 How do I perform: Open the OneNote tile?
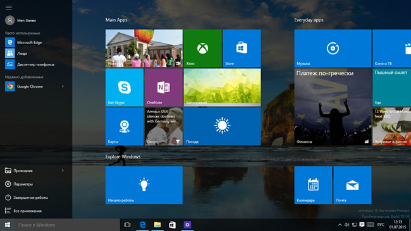coord(164,87)
